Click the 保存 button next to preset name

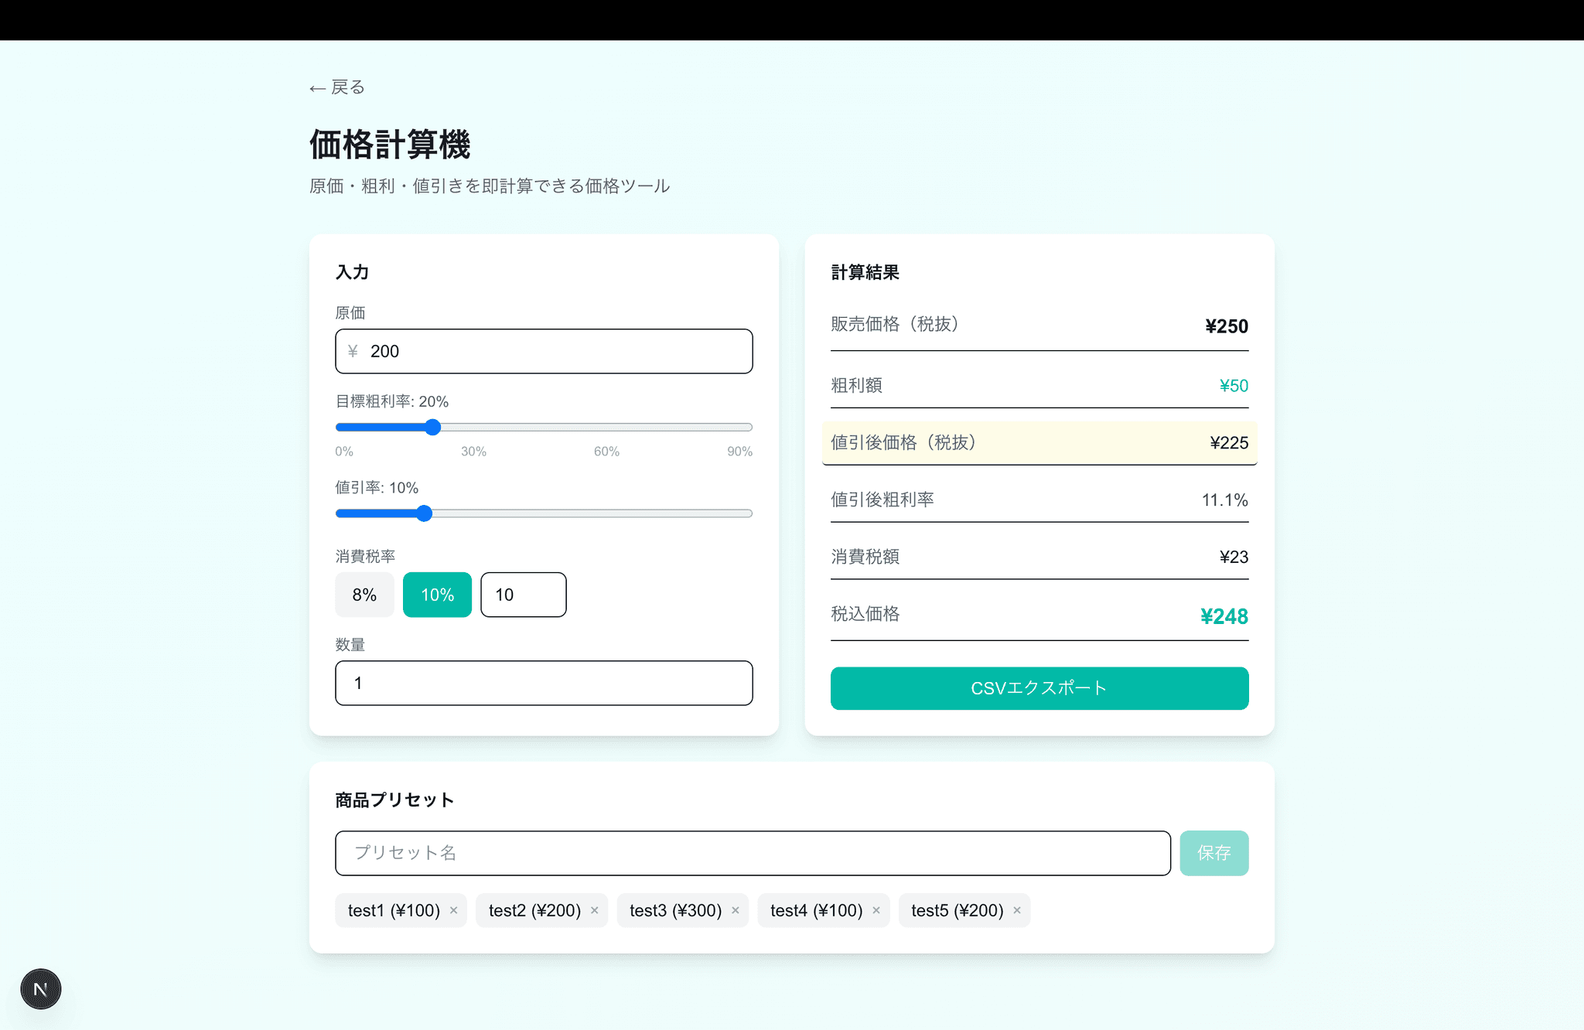1214,853
